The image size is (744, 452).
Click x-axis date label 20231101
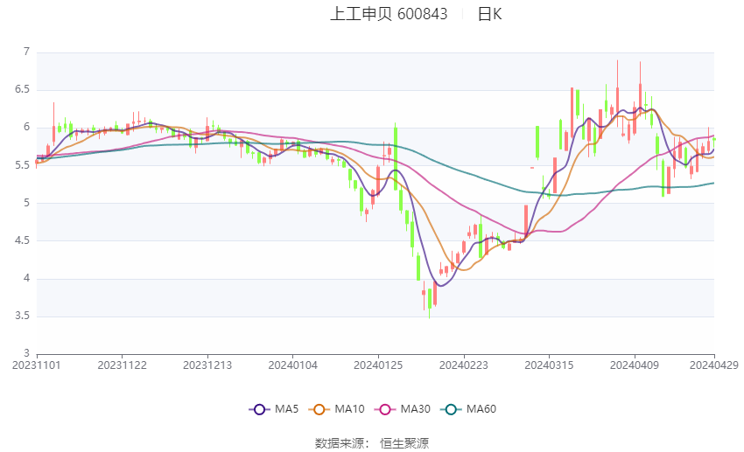click(x=37, y=365)
